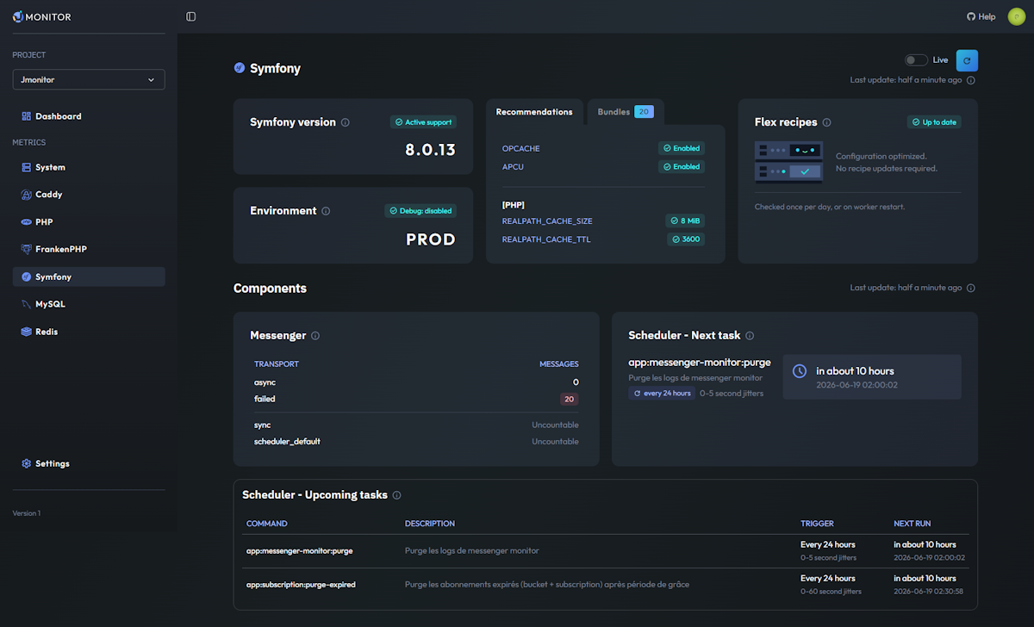Screen dimensions: 1034x627
Task: Open Redis metrics page
Action: pos(89,332)
